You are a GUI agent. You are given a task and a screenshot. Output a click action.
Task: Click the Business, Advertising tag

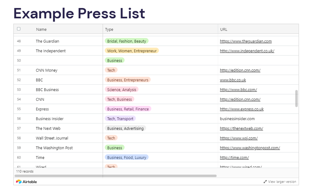125,128
